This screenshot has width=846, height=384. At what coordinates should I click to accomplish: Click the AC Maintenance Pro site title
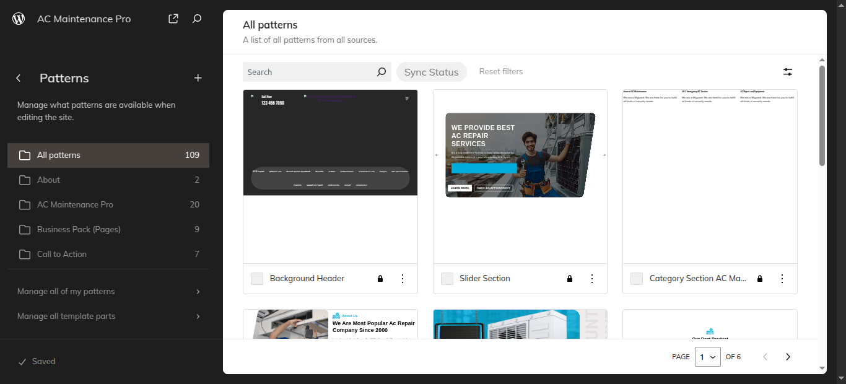pyautogui.click(x=84, y=19)
